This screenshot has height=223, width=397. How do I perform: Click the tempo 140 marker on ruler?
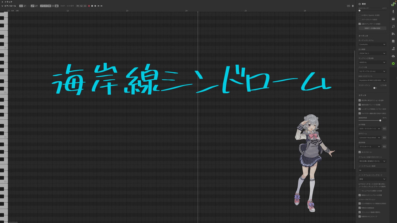point(17,11)
